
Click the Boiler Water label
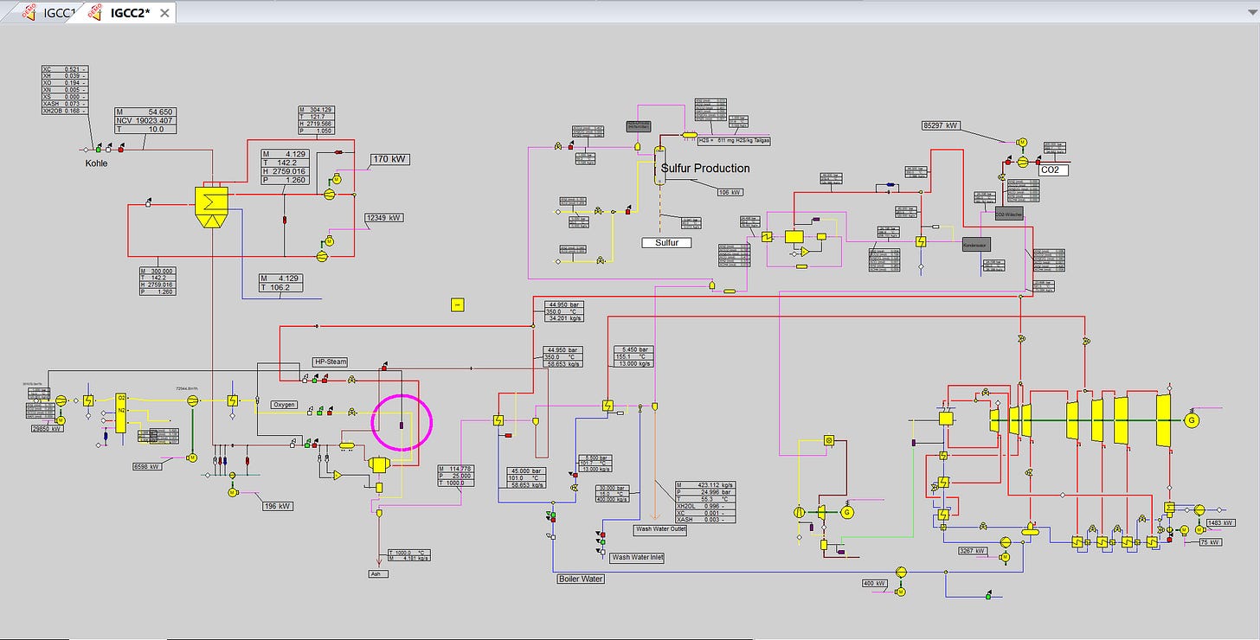coord(581,579)
